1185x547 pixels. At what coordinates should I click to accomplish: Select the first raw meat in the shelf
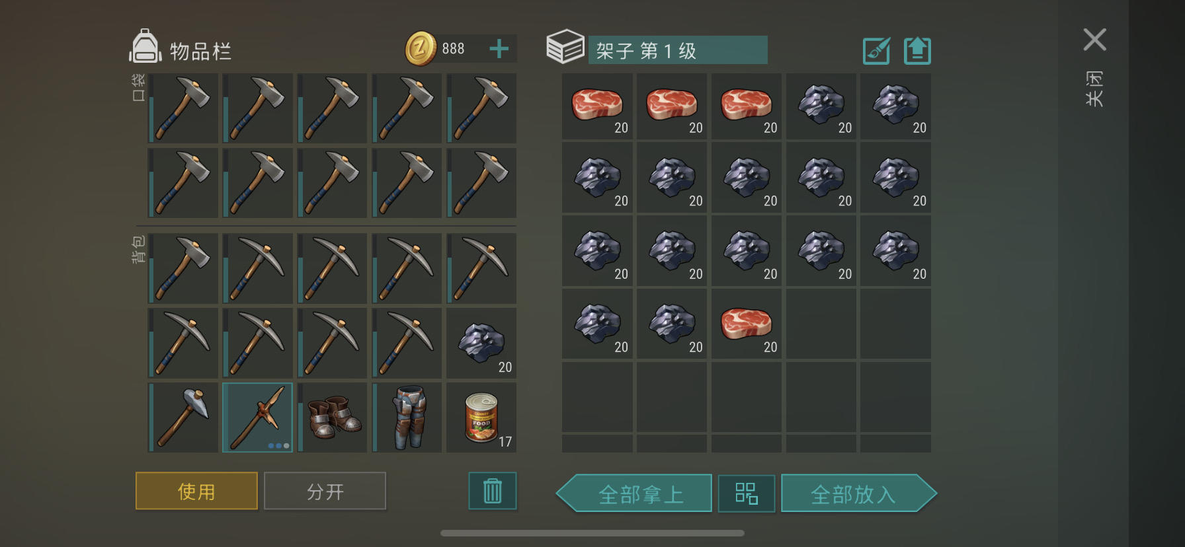(597, 106)
